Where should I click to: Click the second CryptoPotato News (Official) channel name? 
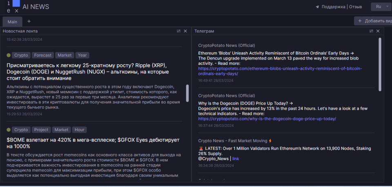pos(227,95)
